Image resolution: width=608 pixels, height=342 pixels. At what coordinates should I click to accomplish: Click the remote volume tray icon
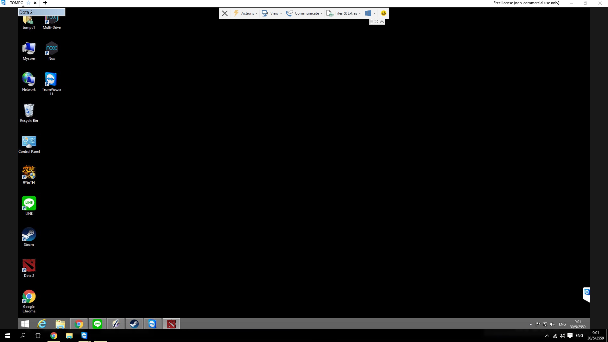click(553, 324)
